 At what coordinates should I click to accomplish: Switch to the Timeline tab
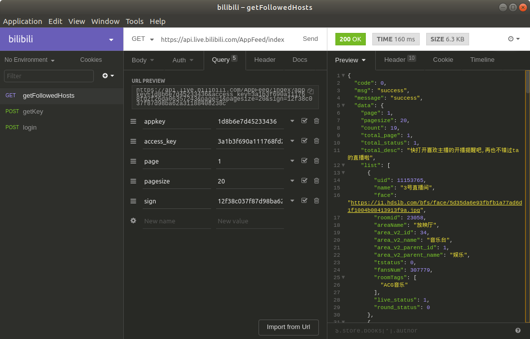pos(482,60)
